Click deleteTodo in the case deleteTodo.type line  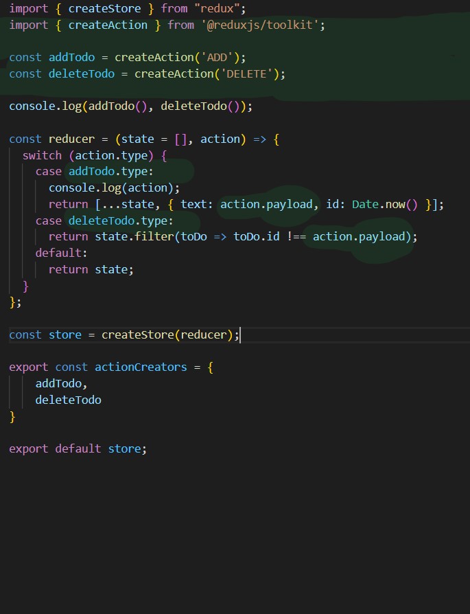pyautogui.click(x=102, y=221)
